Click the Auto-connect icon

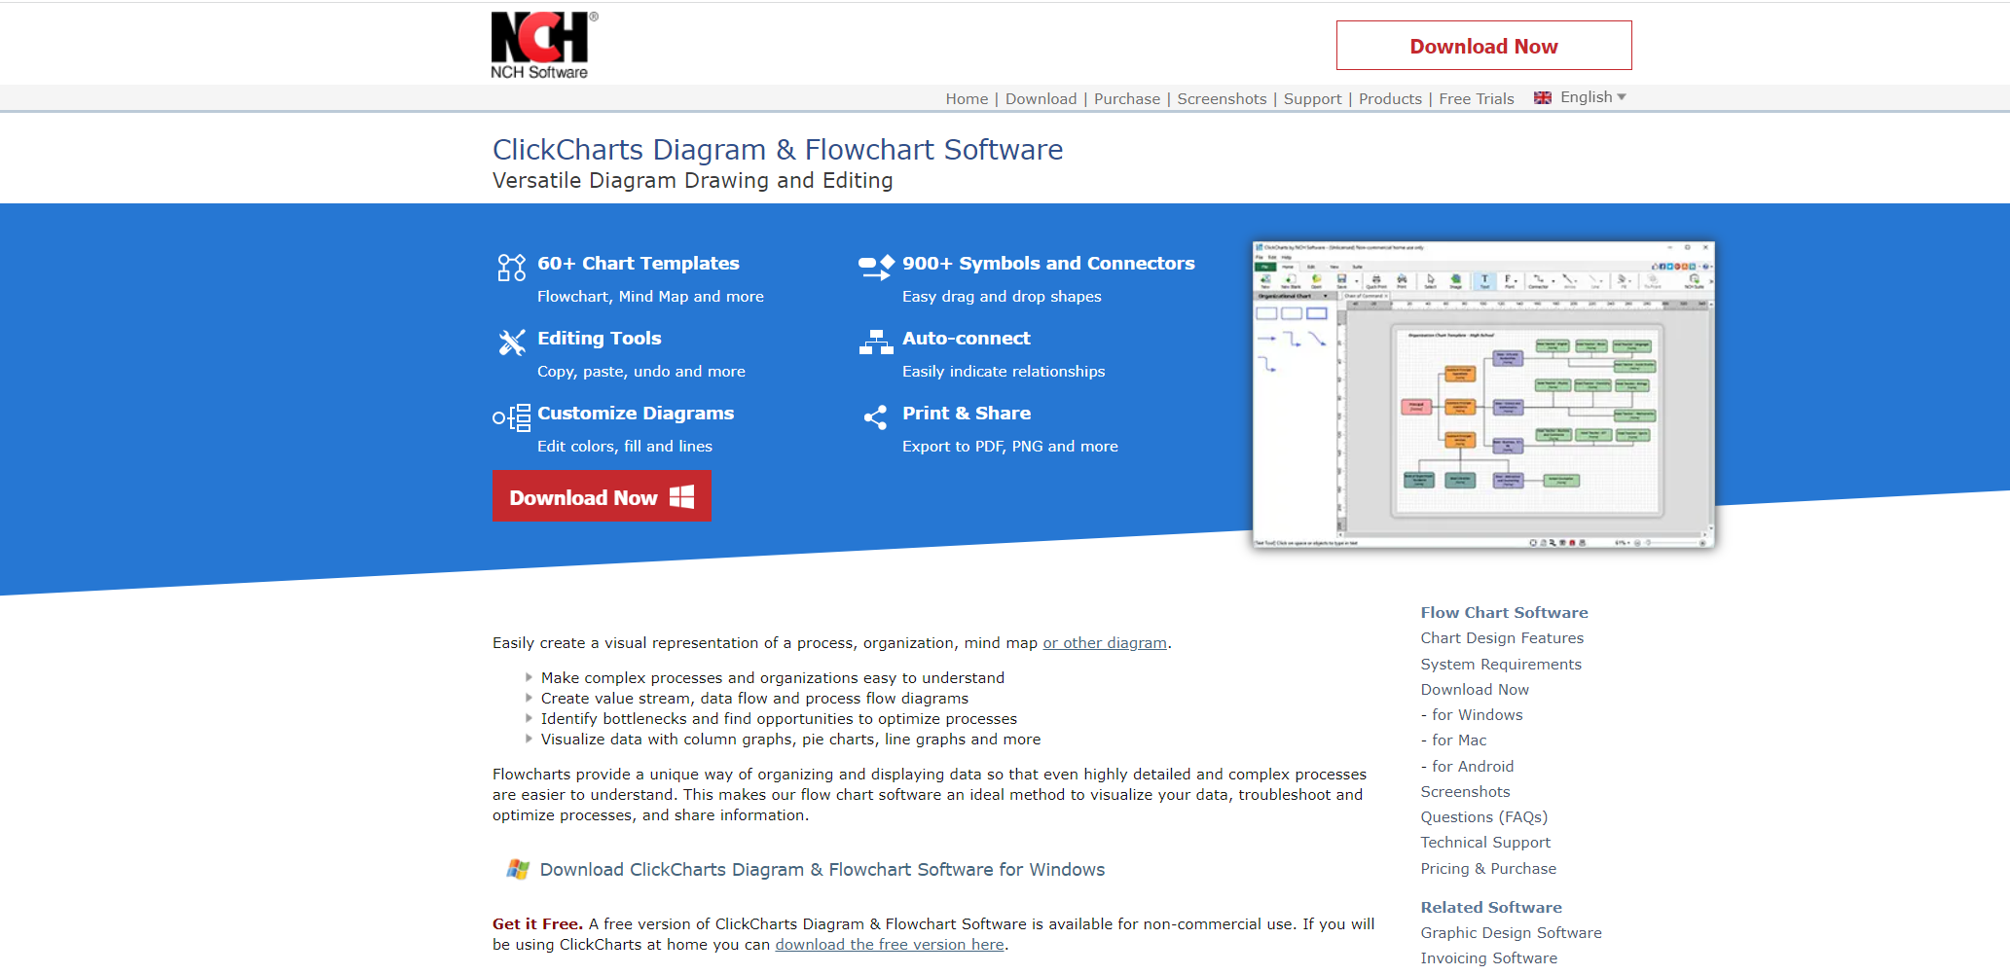pos(876,342)
